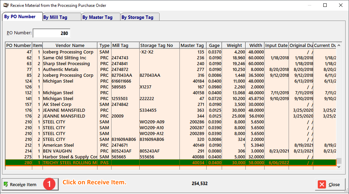Select the Authentic Metals row
The image size is (349, 194).
click(171, 69)
